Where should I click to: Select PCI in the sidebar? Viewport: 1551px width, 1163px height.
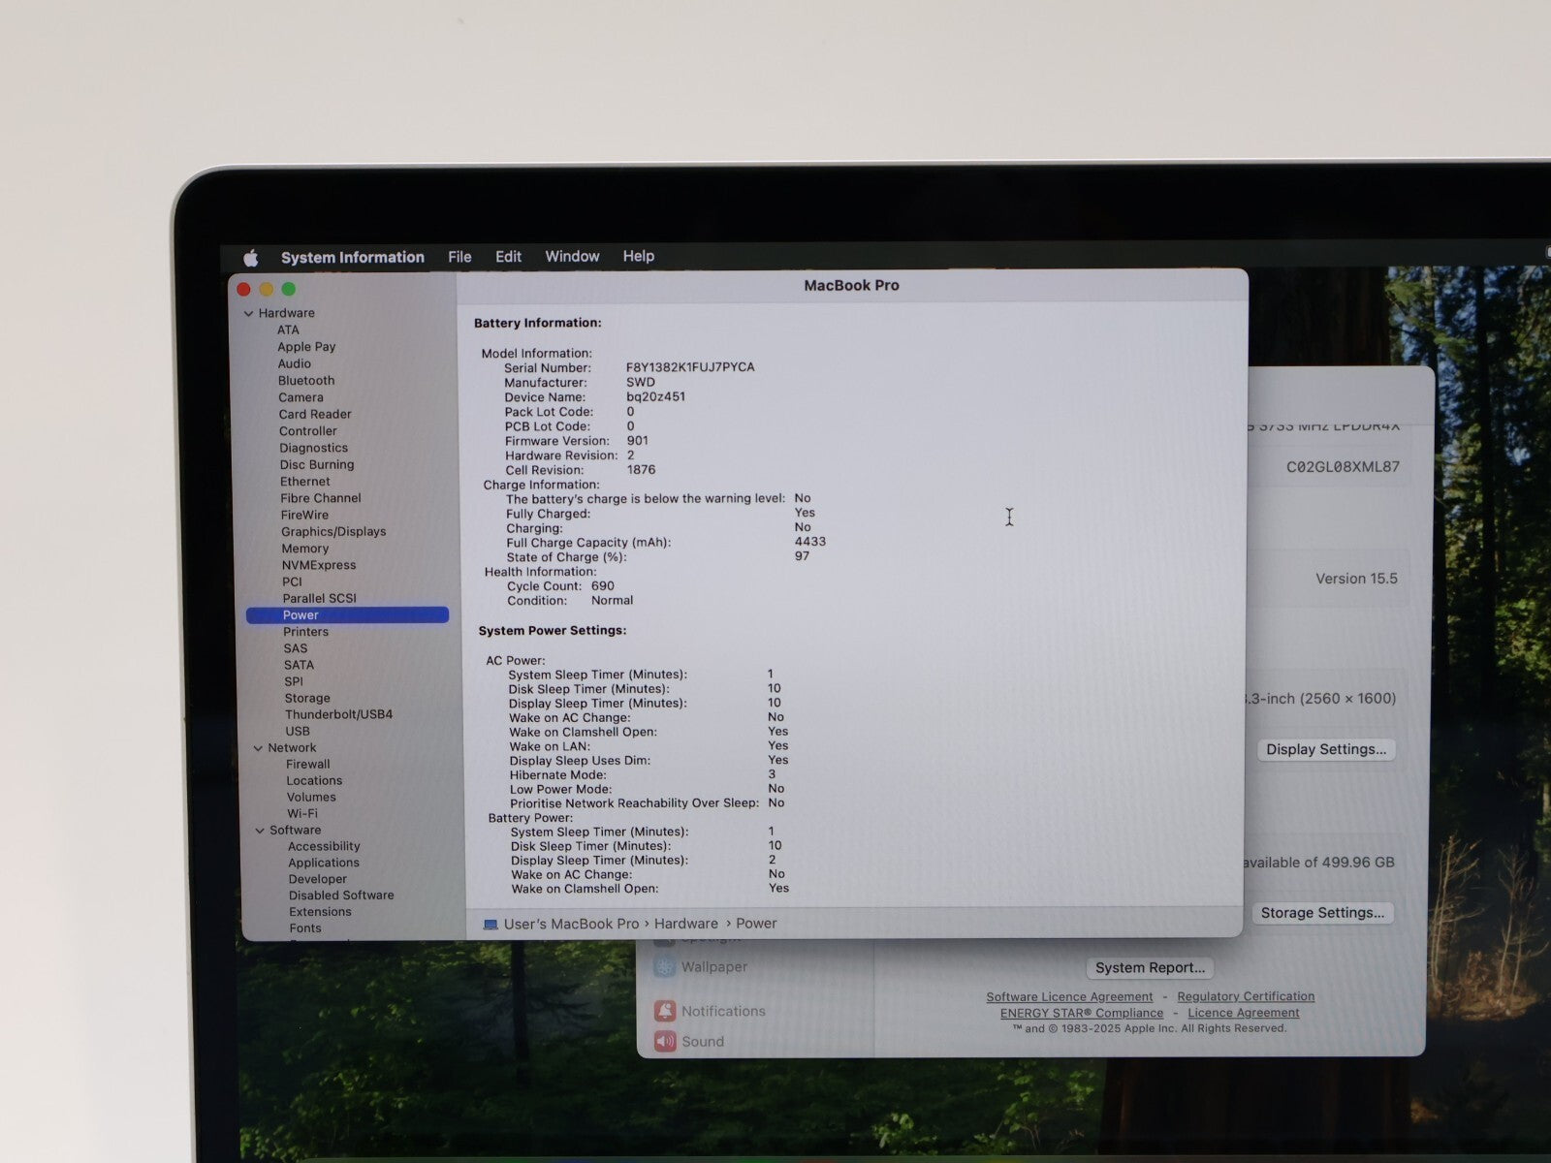[292, 581]
